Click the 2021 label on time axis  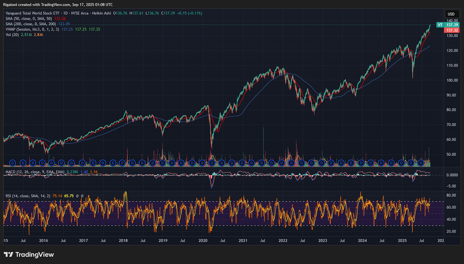tap(243, 241)
